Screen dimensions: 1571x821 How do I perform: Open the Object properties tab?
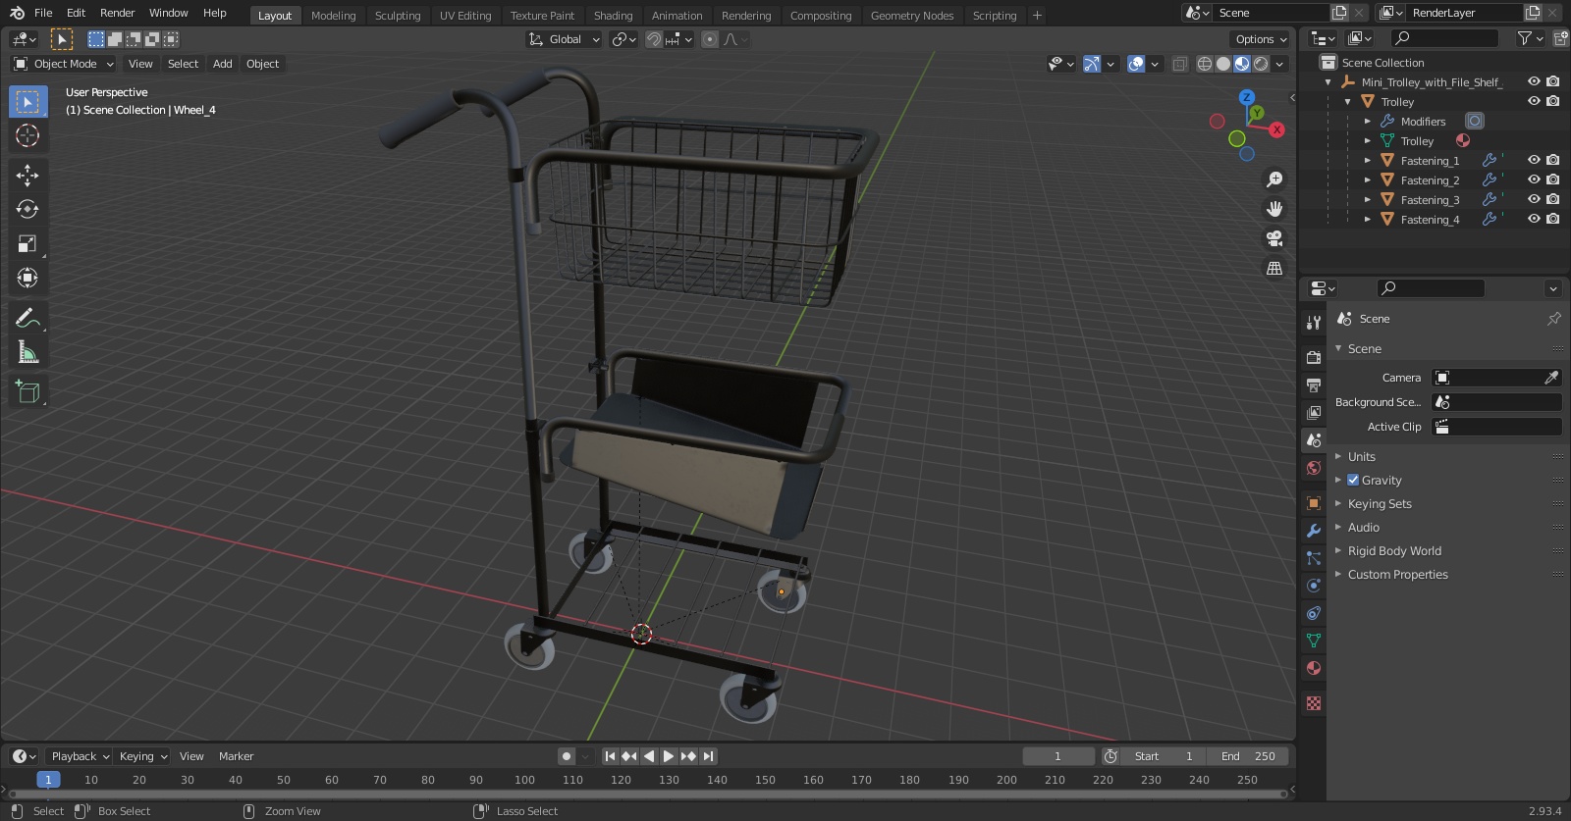(1314, 503)
